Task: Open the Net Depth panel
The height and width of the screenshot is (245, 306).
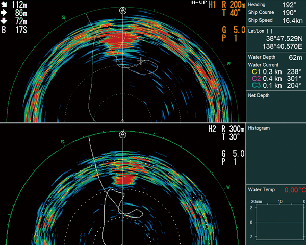Action: [259, 95]
